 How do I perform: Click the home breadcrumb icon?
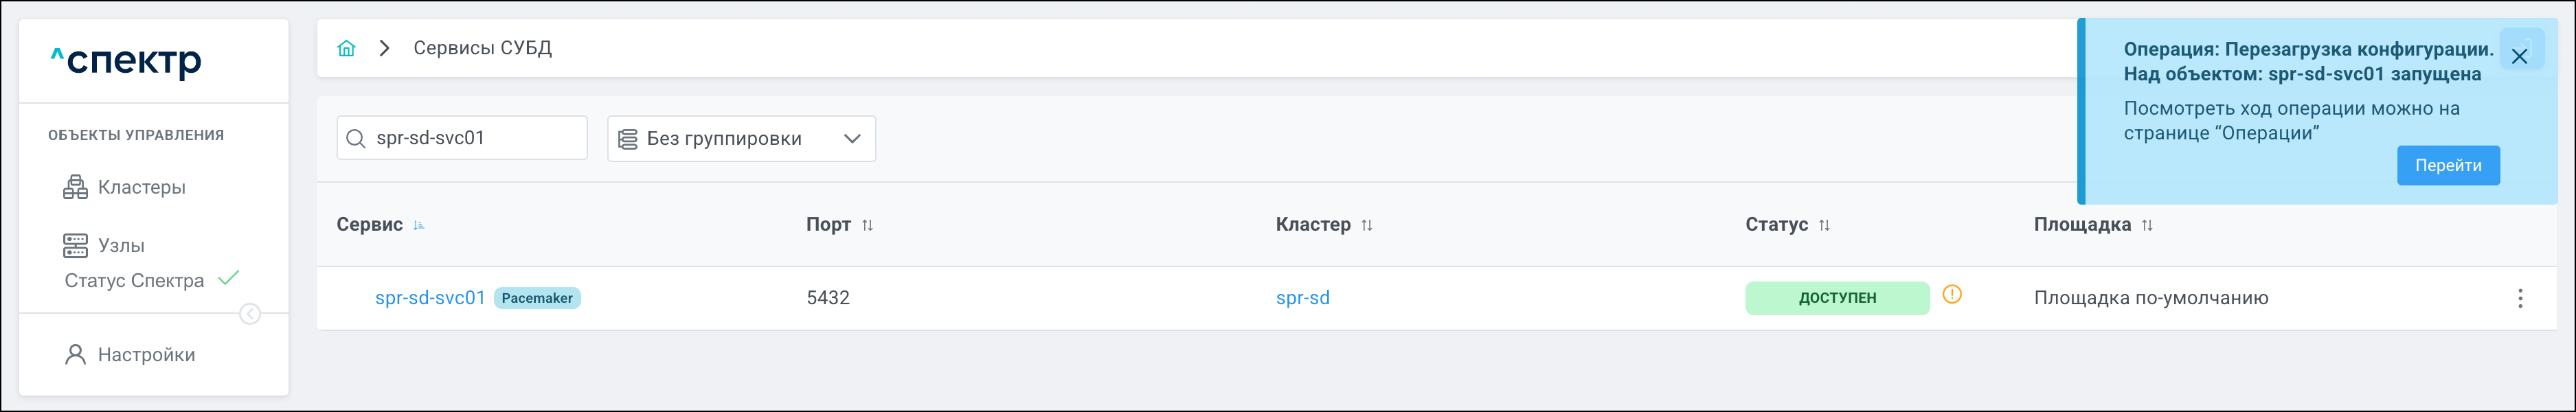point(346,48)
